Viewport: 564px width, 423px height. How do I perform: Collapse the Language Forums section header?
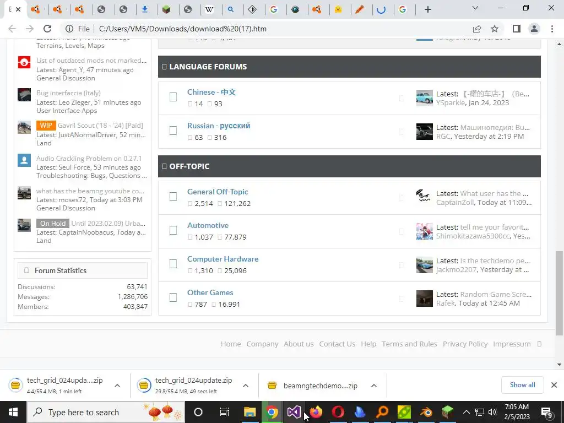pyautogui.click(x=349, y=67)
